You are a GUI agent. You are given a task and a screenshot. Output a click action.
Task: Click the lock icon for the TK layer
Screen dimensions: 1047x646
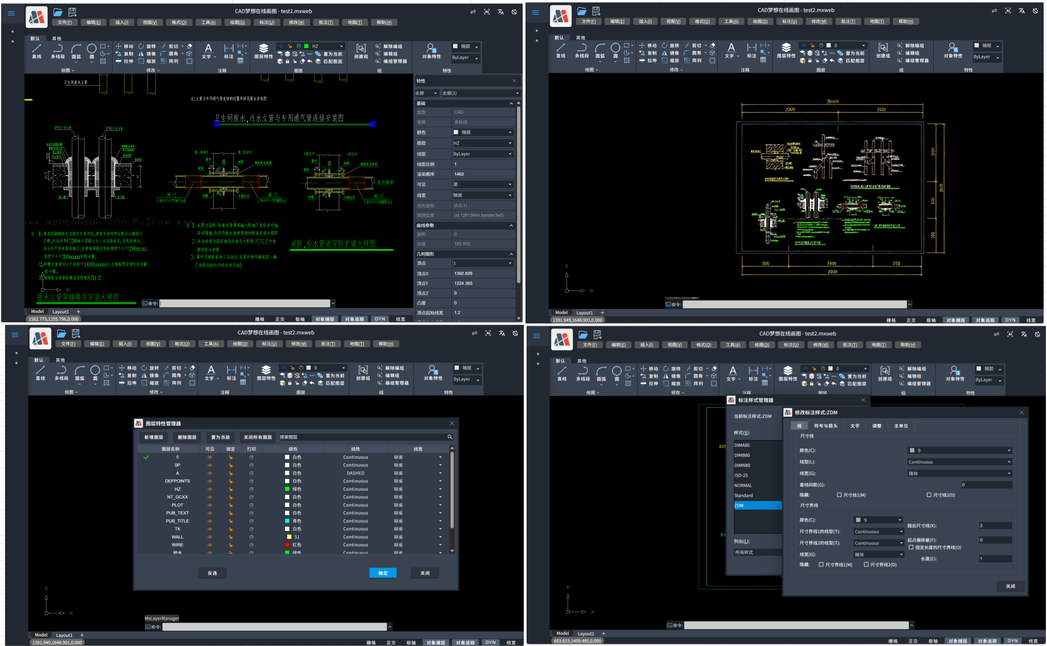[230, 529]
